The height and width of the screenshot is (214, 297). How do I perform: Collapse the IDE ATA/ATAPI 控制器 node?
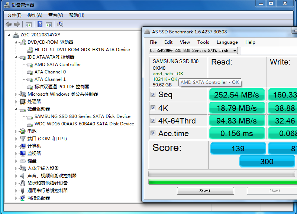pyautogui.click(x=16, y=57)
